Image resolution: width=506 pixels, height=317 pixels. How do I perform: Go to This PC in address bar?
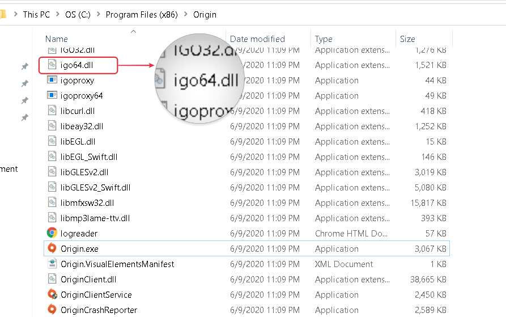(36, 15)
